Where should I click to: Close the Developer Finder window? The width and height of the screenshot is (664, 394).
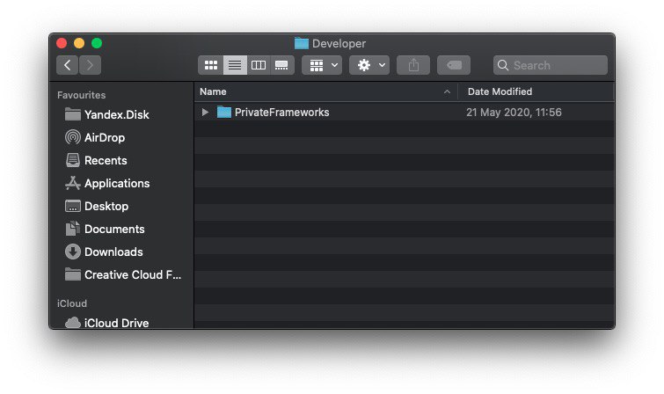point(62,43)
